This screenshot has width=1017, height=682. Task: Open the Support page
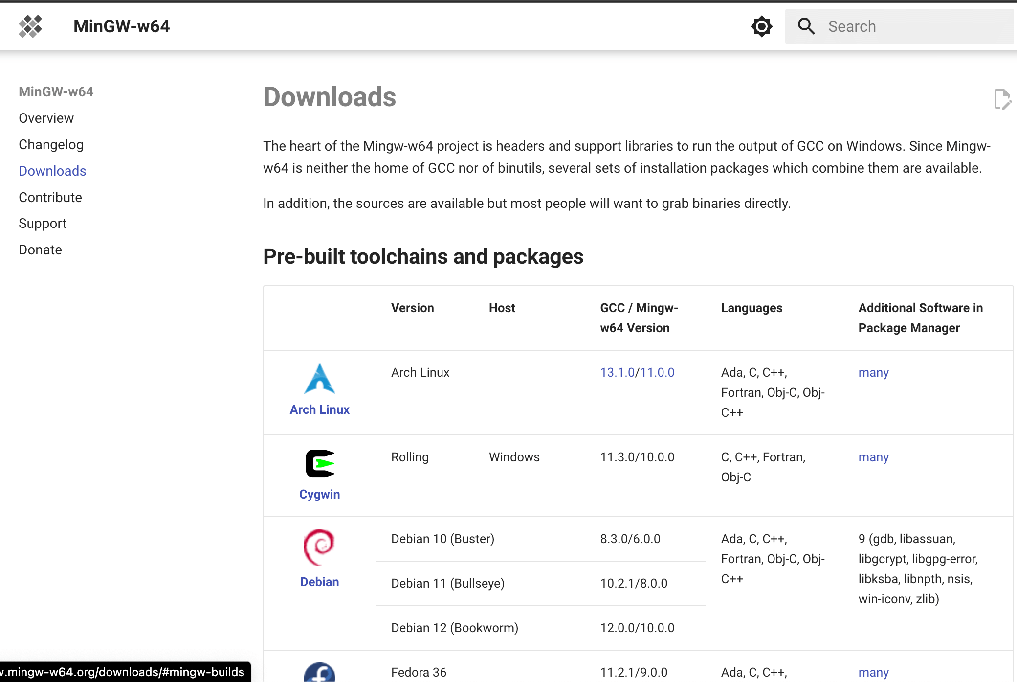click(43, 224)
